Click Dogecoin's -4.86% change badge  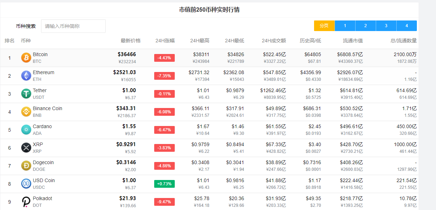(x=164, y=166)
